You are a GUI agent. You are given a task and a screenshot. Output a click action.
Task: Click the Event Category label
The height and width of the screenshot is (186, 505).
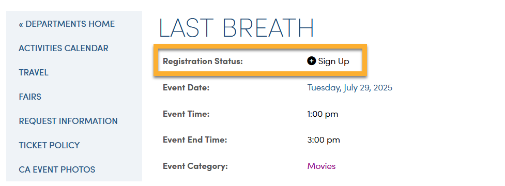point(195,166)
